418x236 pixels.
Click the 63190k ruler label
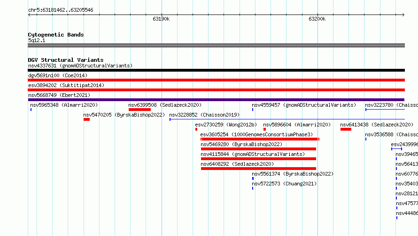tap(161, 19)
